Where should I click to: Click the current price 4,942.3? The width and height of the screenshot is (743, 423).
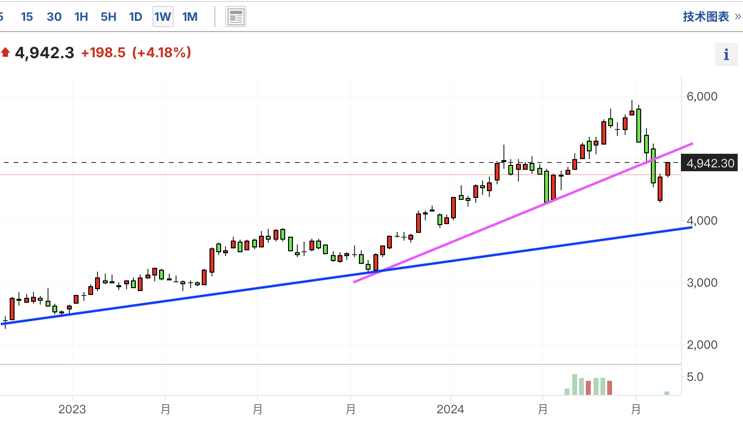click(45, 52)
